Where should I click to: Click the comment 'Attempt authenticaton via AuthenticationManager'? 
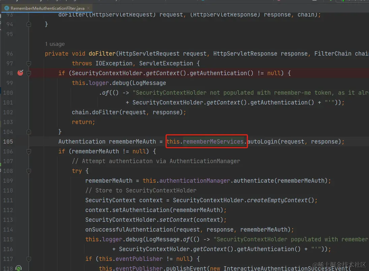point(156,161)
